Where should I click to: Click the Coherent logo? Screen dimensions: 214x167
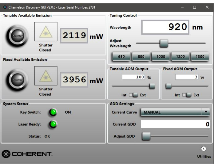pyautogui.click(x=27, y=154)
